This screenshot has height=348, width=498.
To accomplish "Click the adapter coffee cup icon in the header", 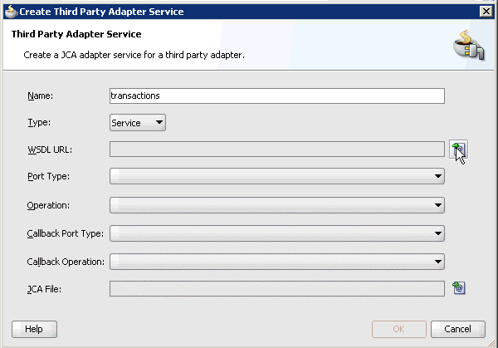I will click(x=469, y=45).
